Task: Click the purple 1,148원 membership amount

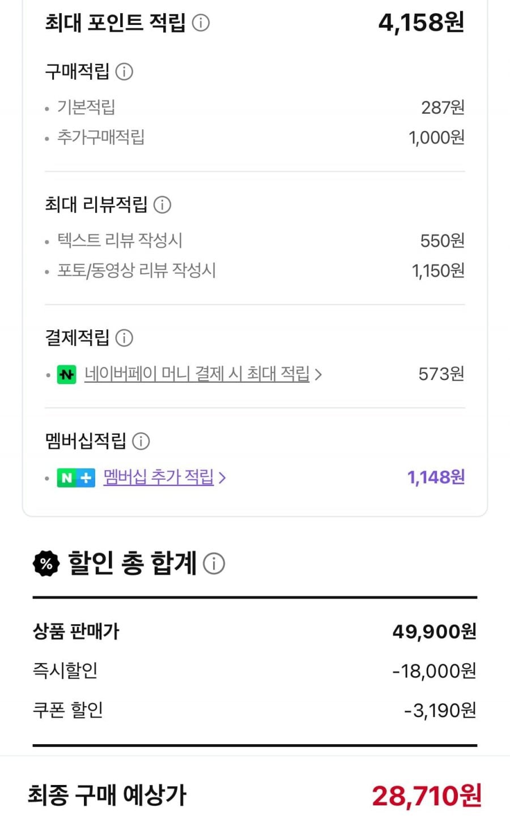Action: pos(436,477)
